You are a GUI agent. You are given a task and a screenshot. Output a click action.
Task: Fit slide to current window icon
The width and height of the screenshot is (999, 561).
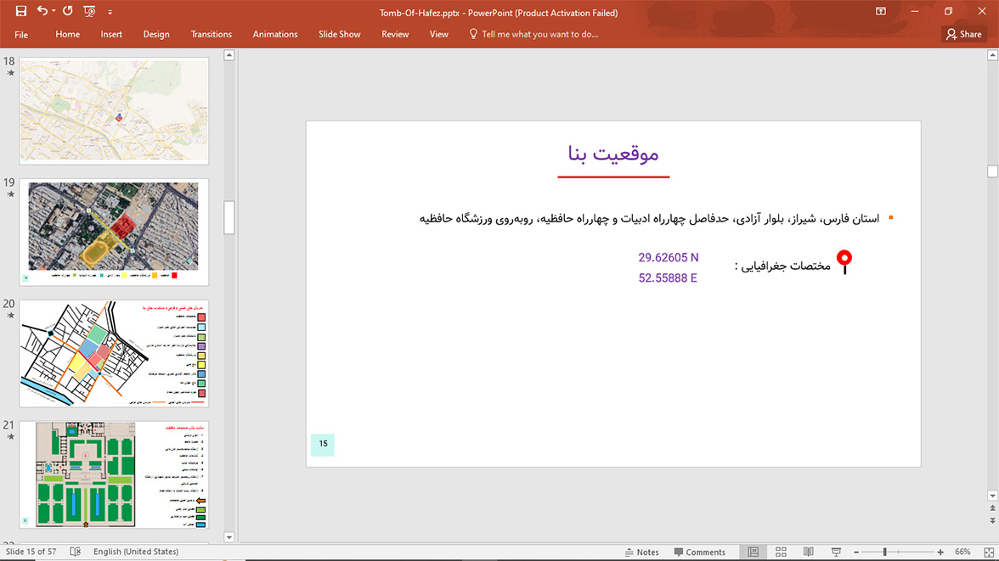(987, 552)
